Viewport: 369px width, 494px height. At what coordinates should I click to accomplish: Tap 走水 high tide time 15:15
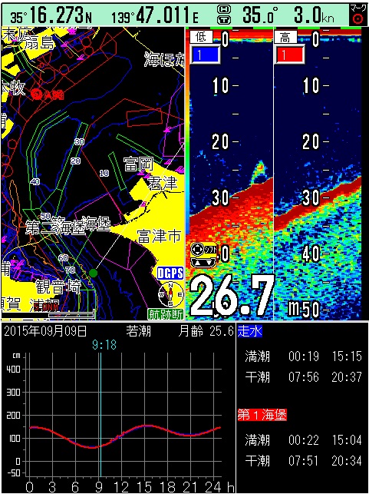point(347,356)
